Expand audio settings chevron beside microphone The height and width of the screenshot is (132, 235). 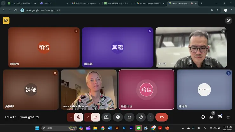(71, 117)
